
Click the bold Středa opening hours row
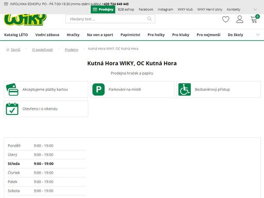pos(47,164)
